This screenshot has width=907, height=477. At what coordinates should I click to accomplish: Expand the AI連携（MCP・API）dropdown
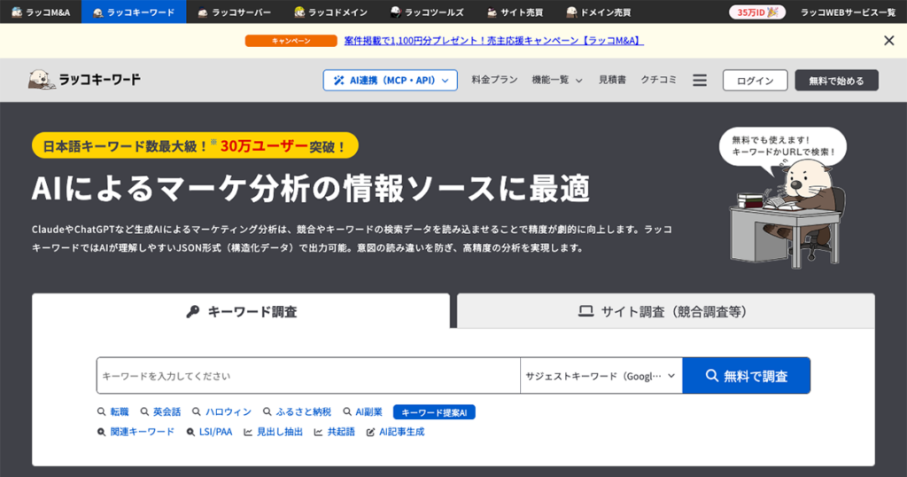point(391,81)
